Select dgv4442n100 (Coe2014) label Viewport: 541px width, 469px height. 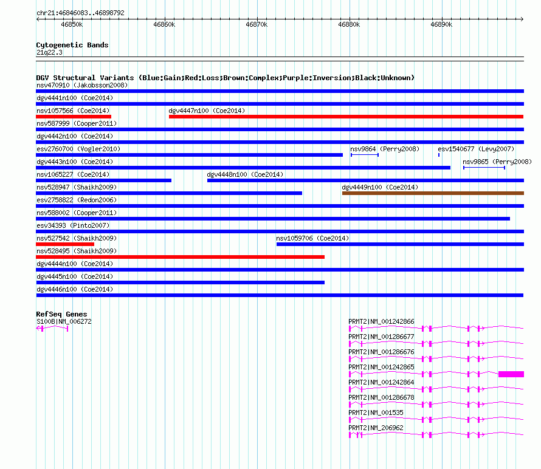coord(75,136)
